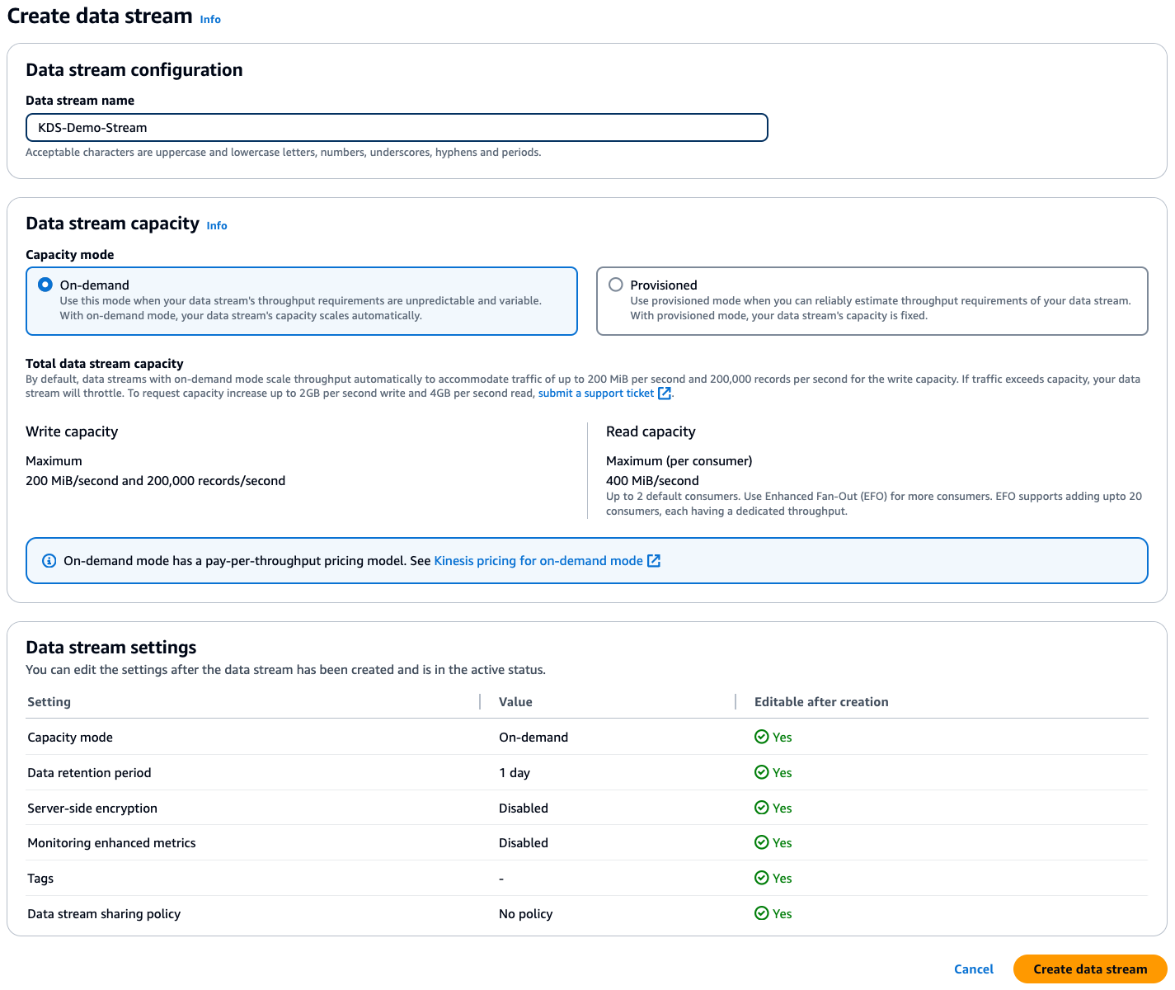The image size is (1175, 990).
Task: Click the Write capacity heading
Action: coord(72,431)
